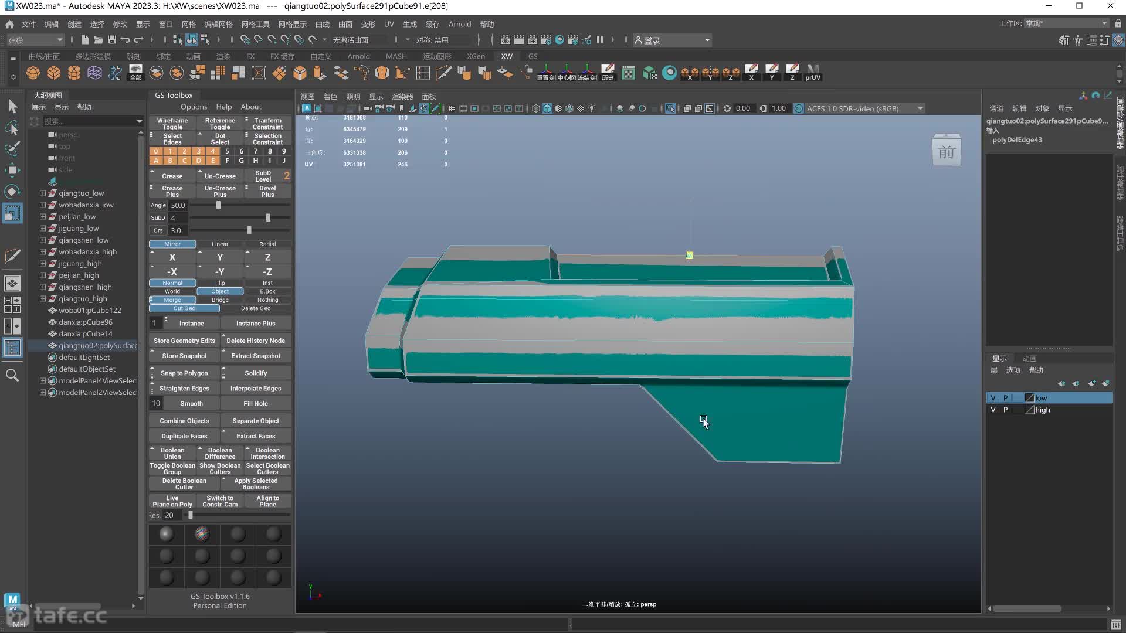The width and height of the screenshot is (1126, 633).
Task: Click the 历史 shelf icon
Action: [608, 73]
